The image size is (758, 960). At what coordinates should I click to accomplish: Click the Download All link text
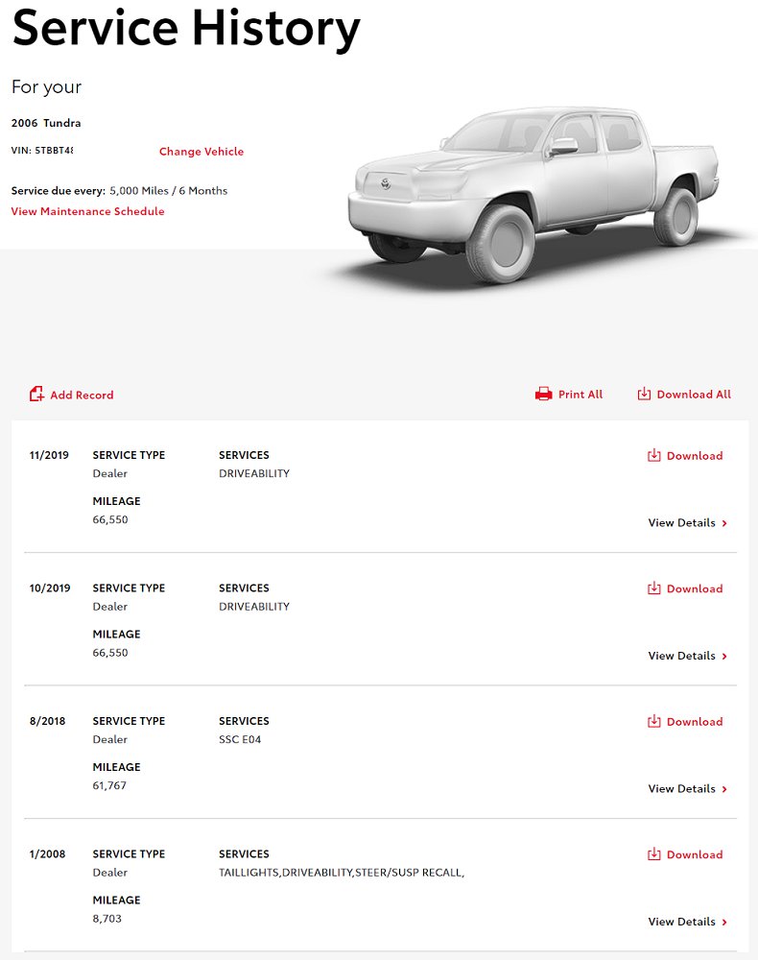pos(694,395)
